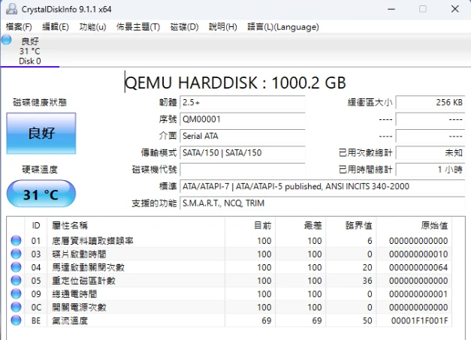Click status orb for attribute 09 row
Image resolution: width=471 pixels, height=340 pixels.
tap(16, 294)
